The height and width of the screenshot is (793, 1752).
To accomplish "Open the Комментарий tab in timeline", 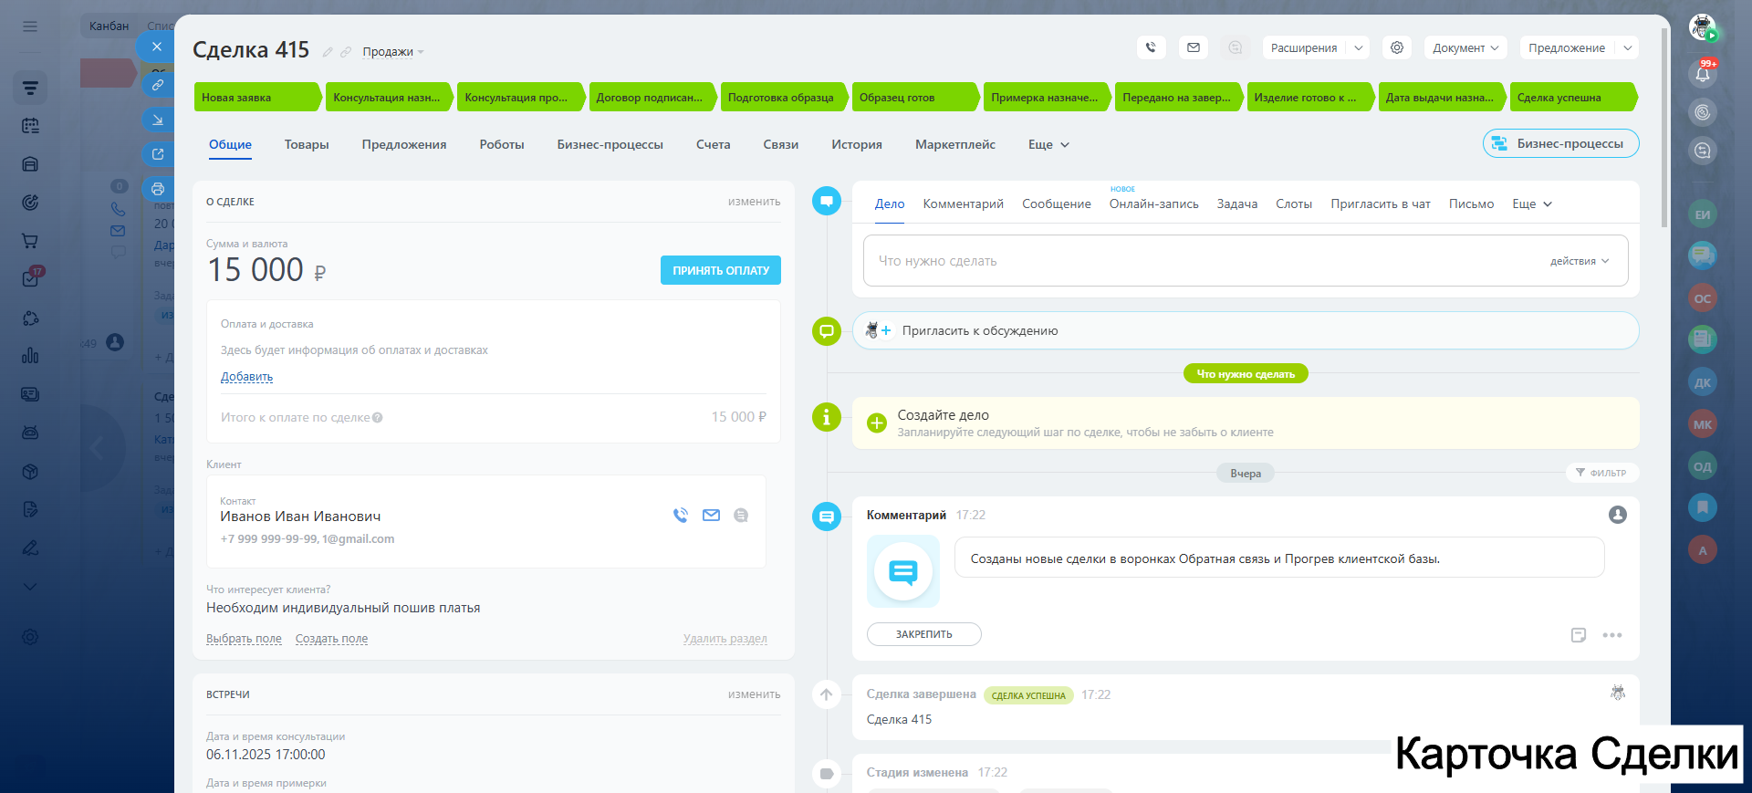I will point(963,203).
